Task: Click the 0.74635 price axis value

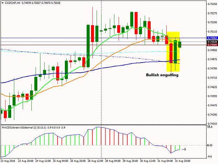Action: pos(212,87)
